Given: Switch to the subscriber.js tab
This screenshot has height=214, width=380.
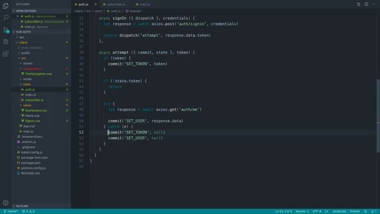Looking at the screenshot, I should pyautogui.click(x=114, y=4).
